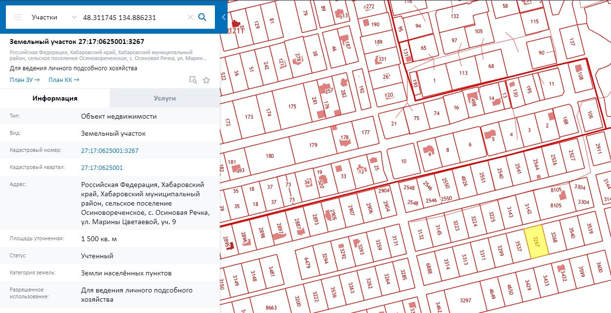Viewport: 611px width, 313px height.
Task: Open cadastral quarter 27:17:0625001 link
Action: [102, 167]
